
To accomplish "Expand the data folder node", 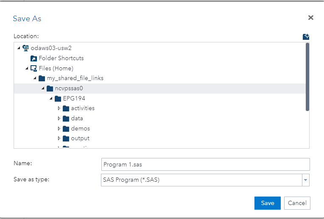I will pos(59,119).
